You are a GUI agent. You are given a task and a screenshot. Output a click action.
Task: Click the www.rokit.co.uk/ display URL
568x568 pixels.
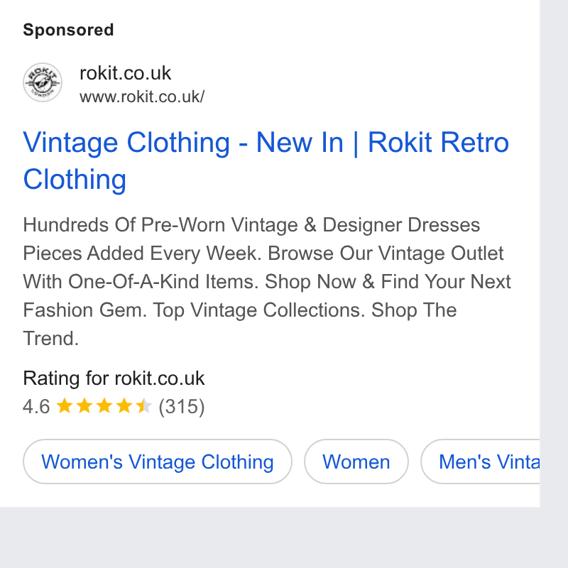click(x=142, y=97)
